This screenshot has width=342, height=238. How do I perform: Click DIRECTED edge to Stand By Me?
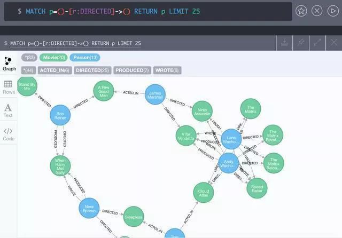point(44,101)
